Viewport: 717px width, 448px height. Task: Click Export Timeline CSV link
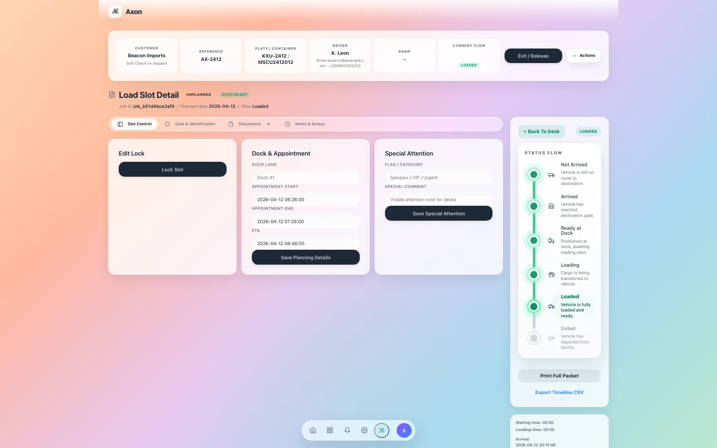(559, 392)
